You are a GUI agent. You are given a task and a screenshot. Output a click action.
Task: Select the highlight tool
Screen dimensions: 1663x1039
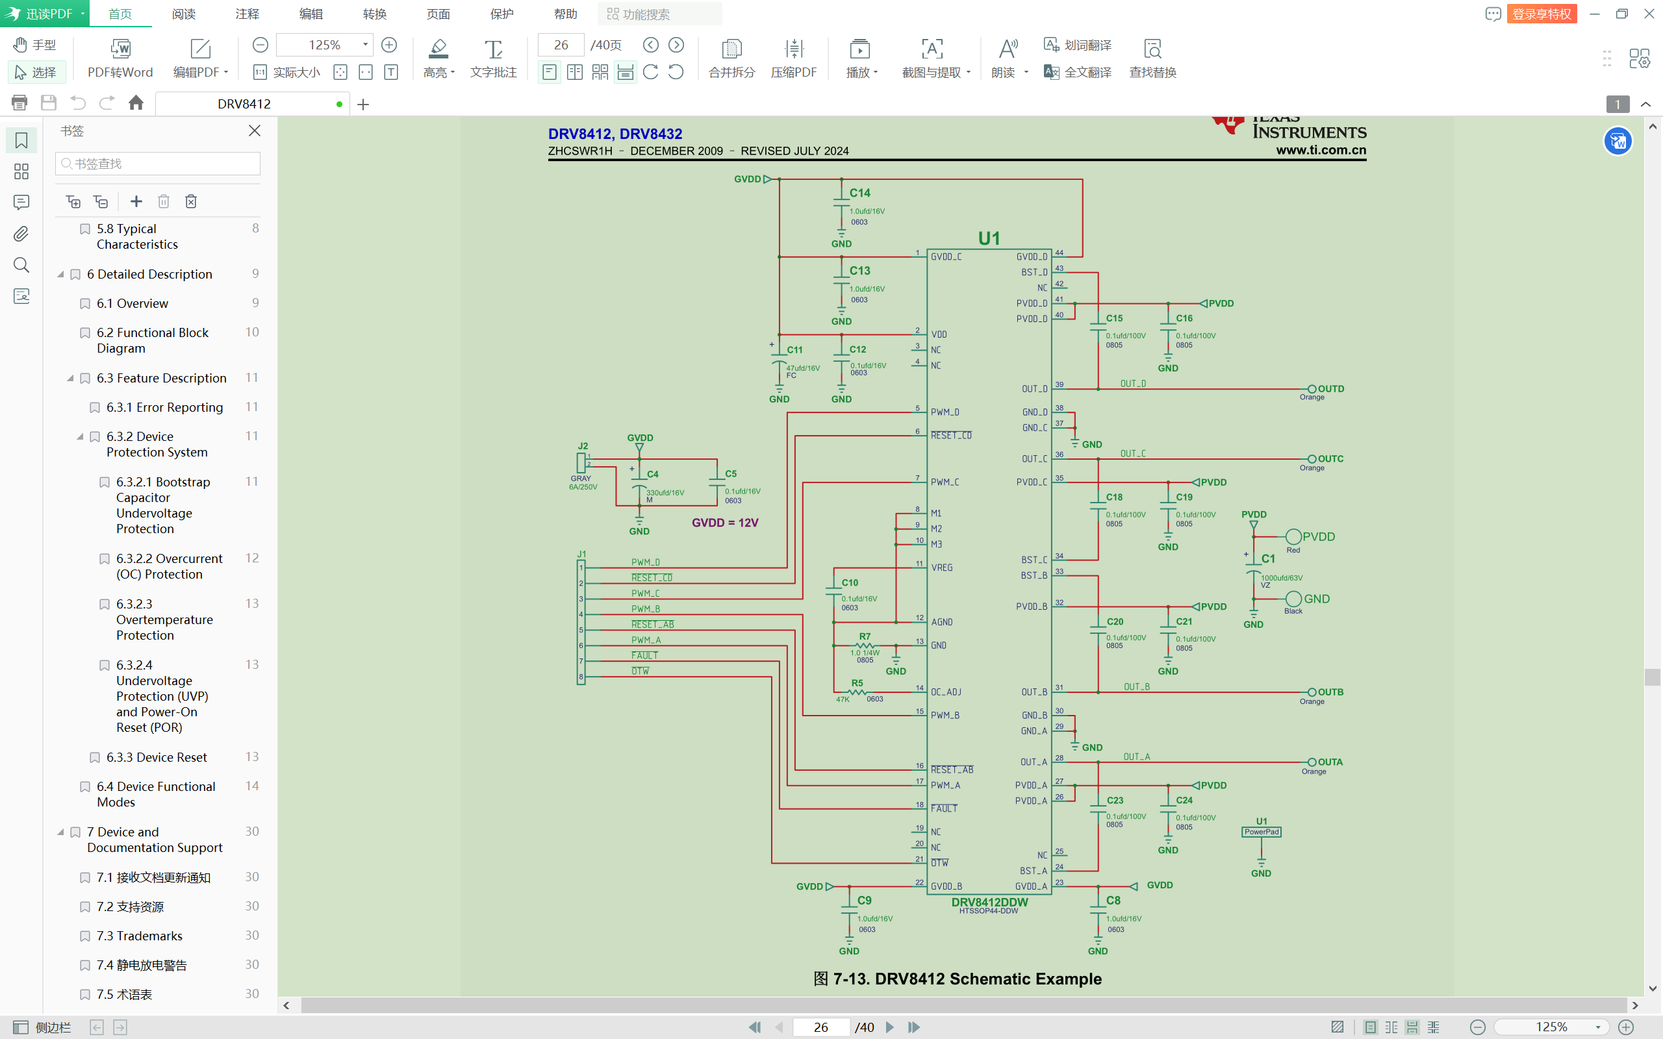point(438,49)
